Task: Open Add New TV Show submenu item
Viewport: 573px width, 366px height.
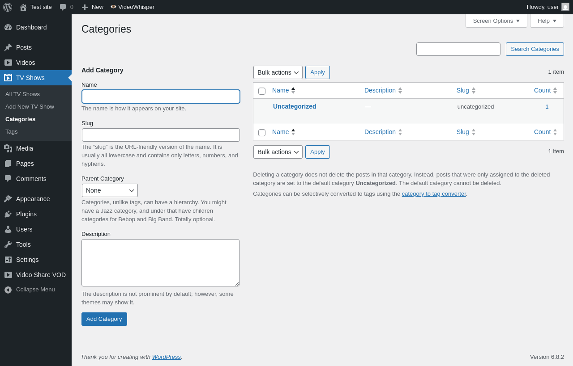Action: pos(30,107)
